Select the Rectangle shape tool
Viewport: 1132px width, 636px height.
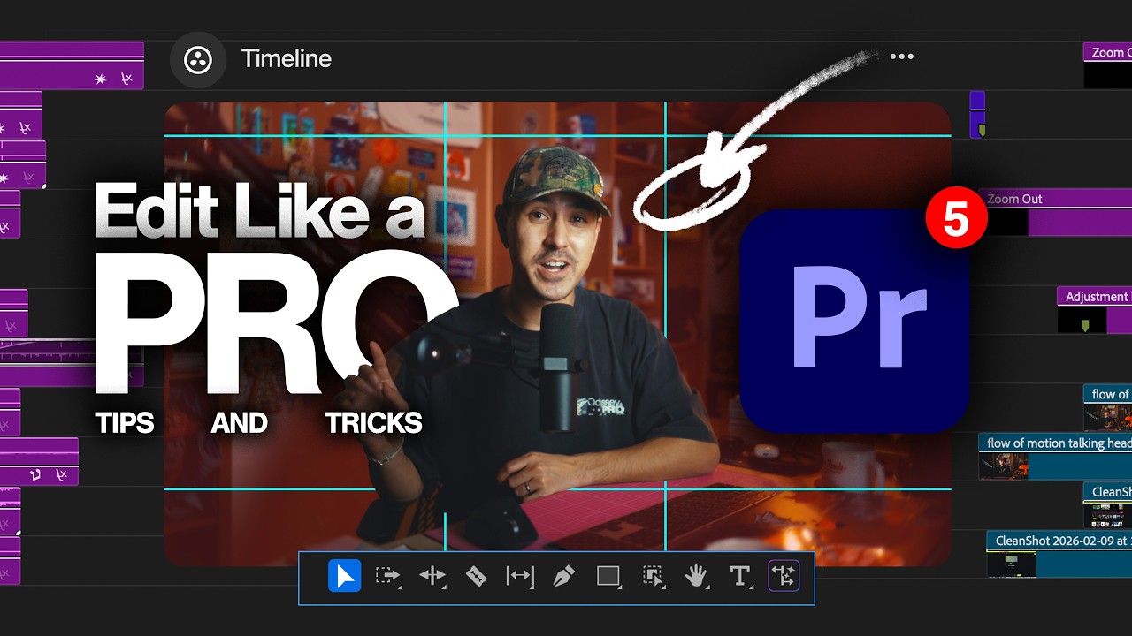pos(608,577)
